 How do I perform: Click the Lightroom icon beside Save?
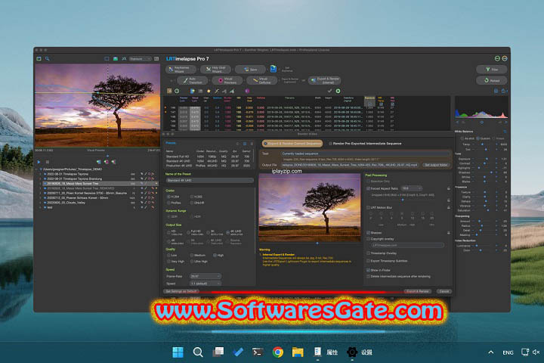pos(274,69)
